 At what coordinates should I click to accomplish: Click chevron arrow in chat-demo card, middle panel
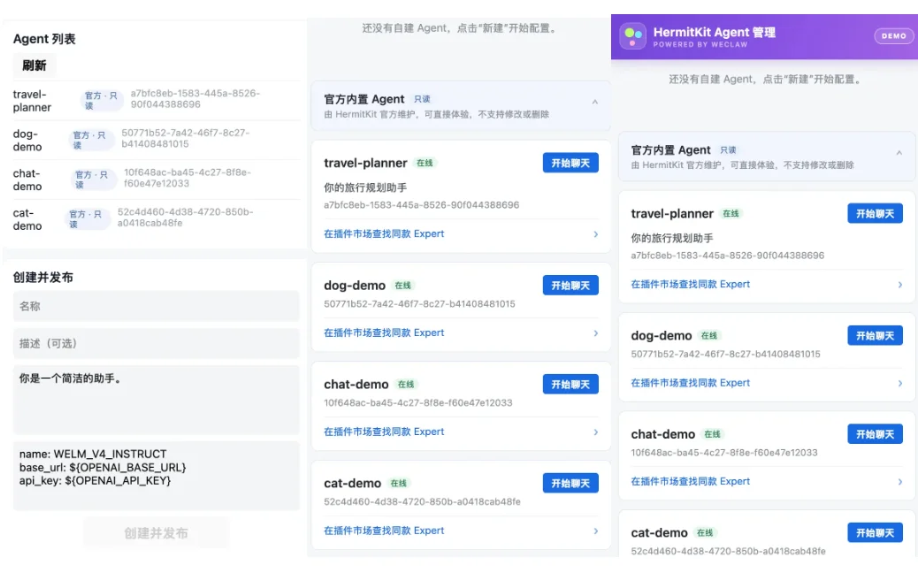595,432
